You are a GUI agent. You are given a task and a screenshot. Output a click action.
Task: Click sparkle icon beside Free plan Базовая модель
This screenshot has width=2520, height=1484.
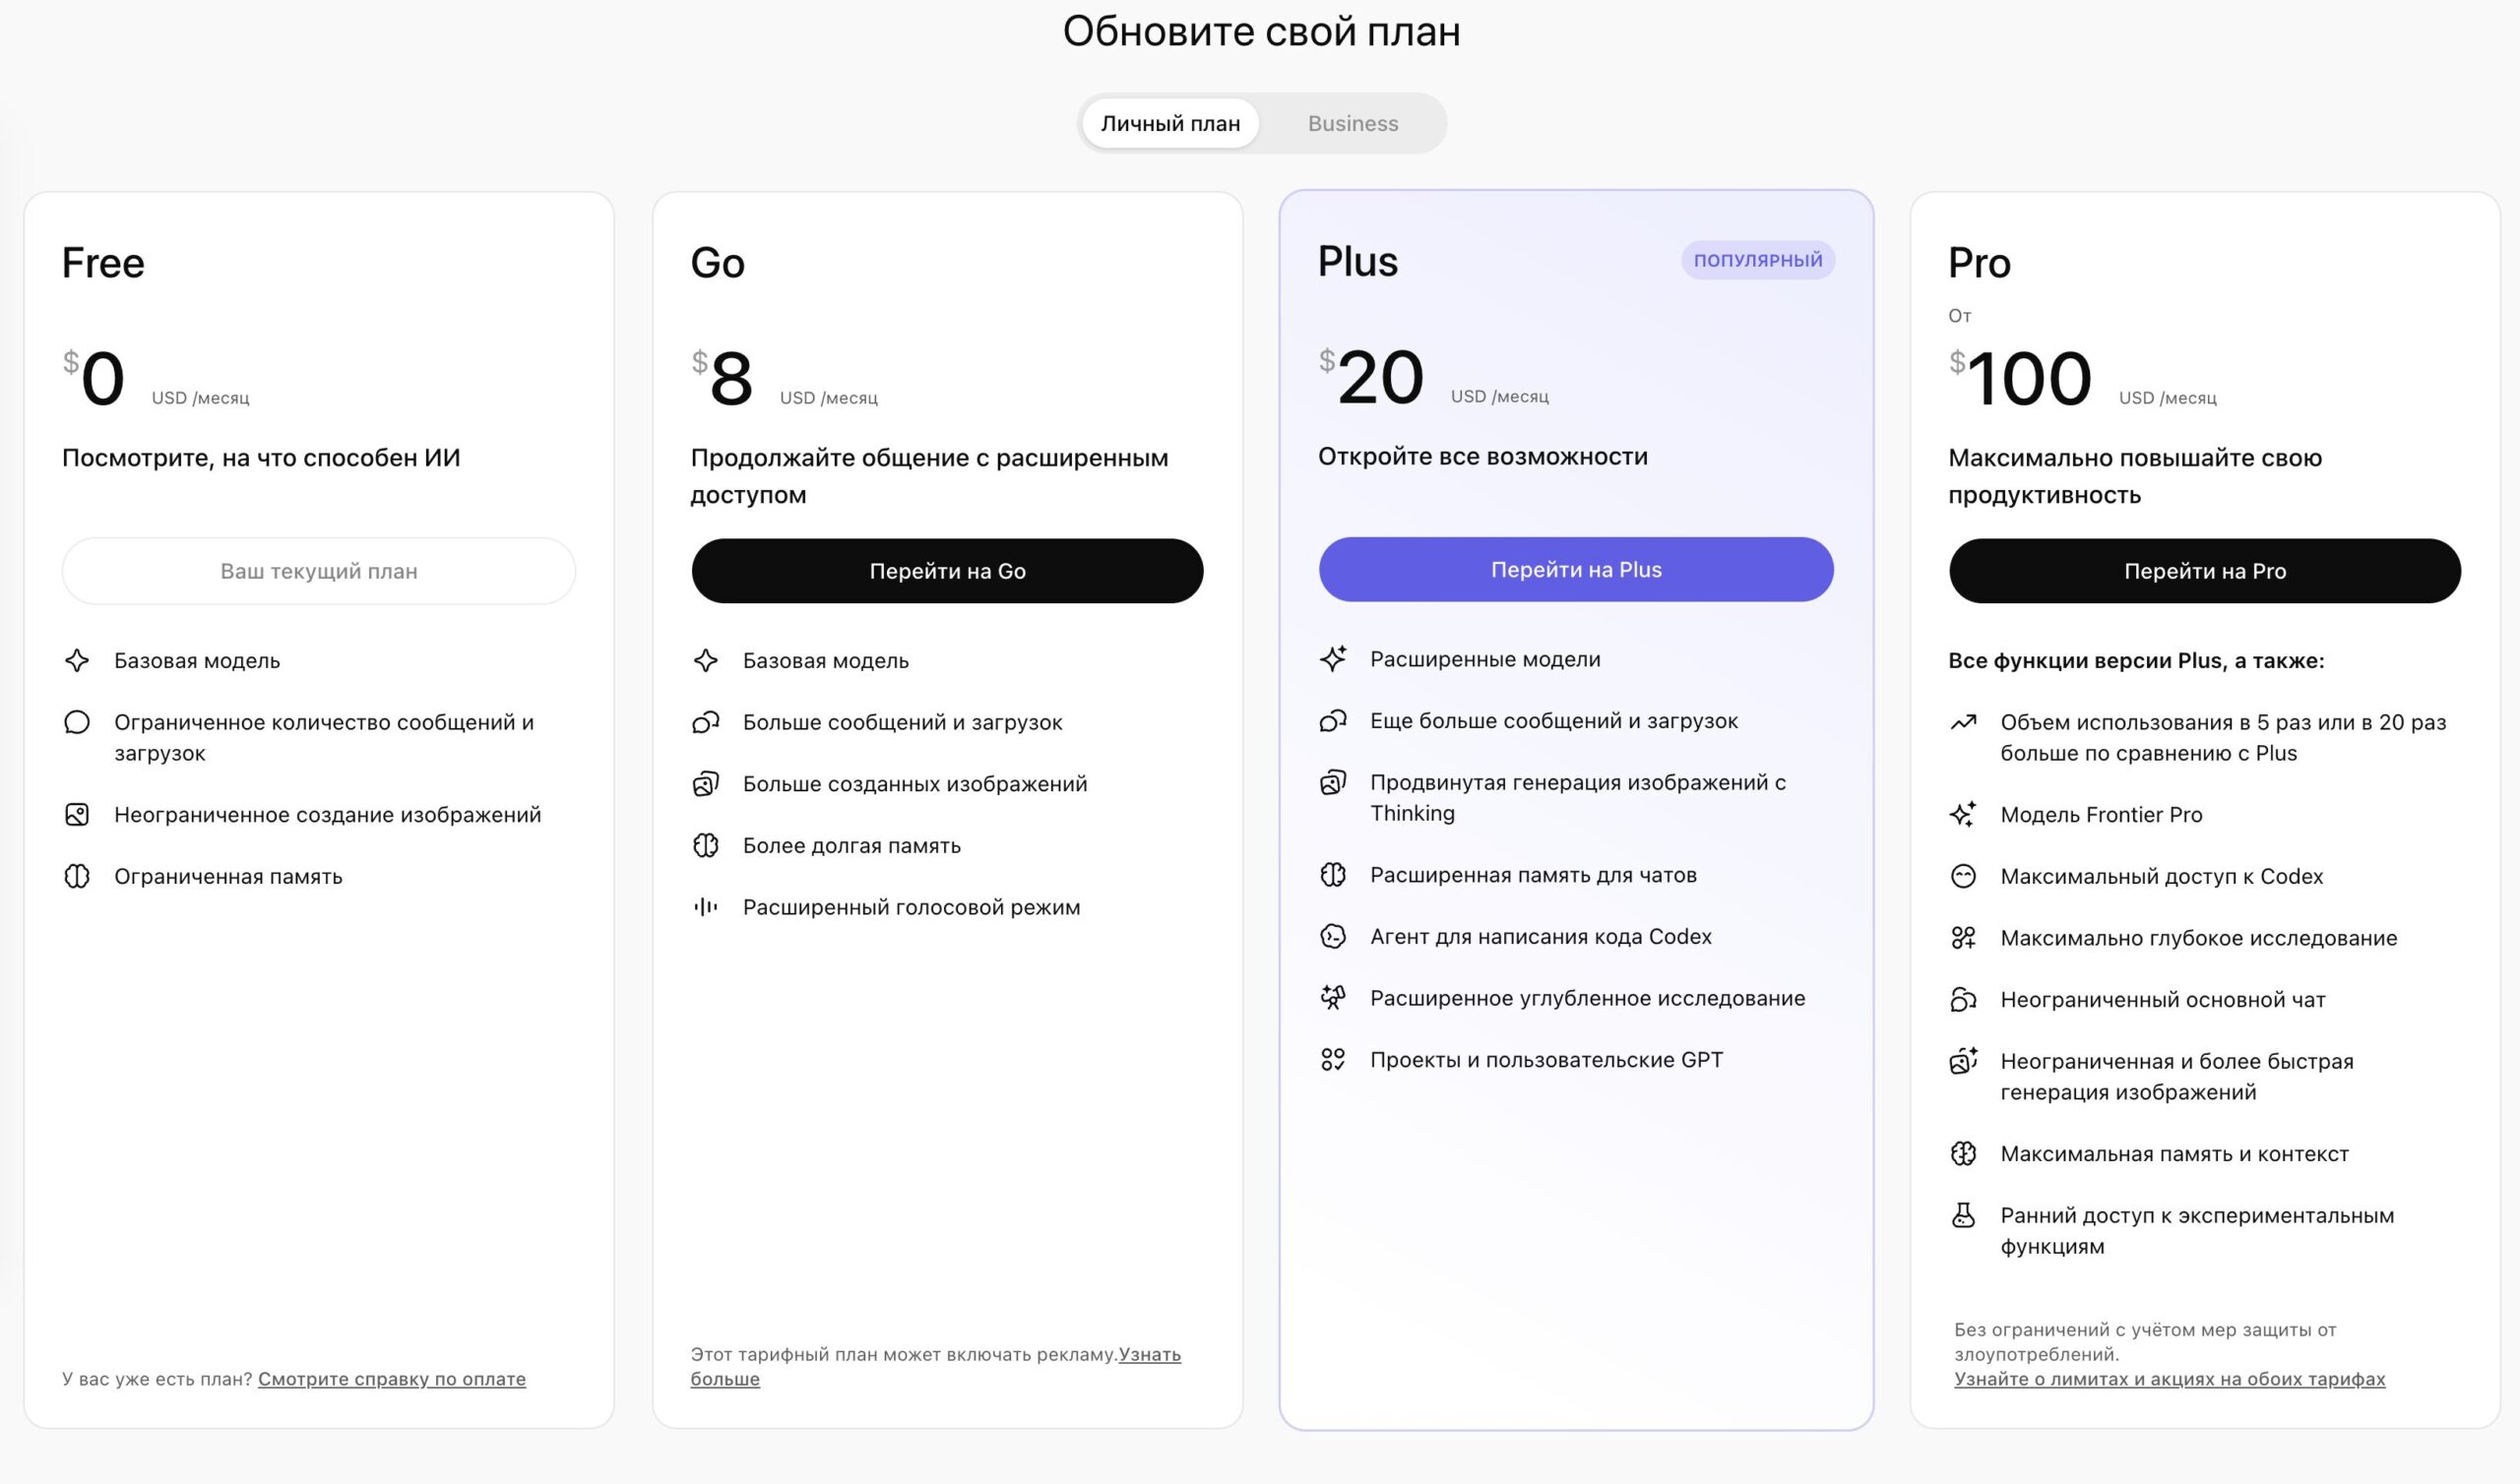pyautogui.click(x=77, y=660)
